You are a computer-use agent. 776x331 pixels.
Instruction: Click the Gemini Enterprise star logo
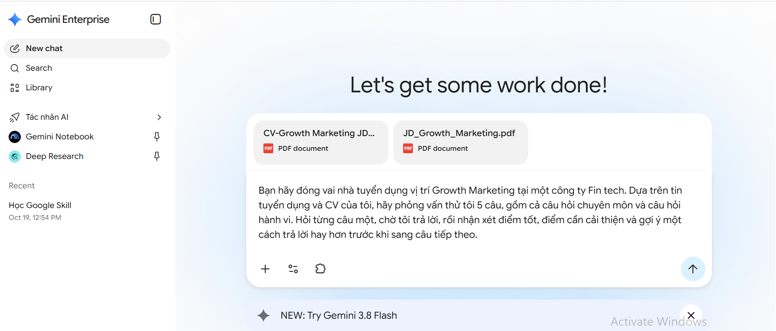[x=15, y=19]
